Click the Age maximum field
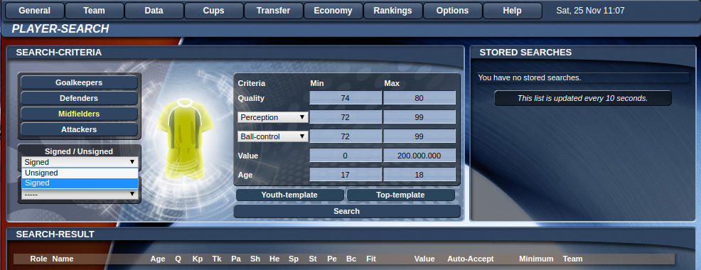 coord(419,175)
